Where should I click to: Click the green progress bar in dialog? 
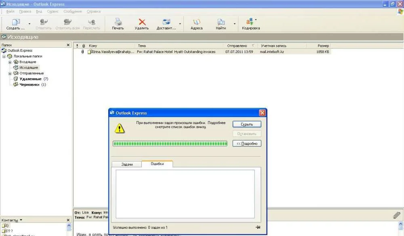click(170, 143)
